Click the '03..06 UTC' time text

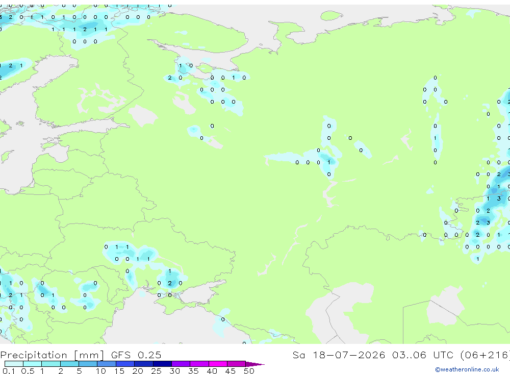[423, 355]
